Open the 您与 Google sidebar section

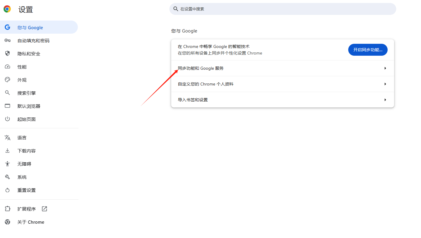point(39,27)
